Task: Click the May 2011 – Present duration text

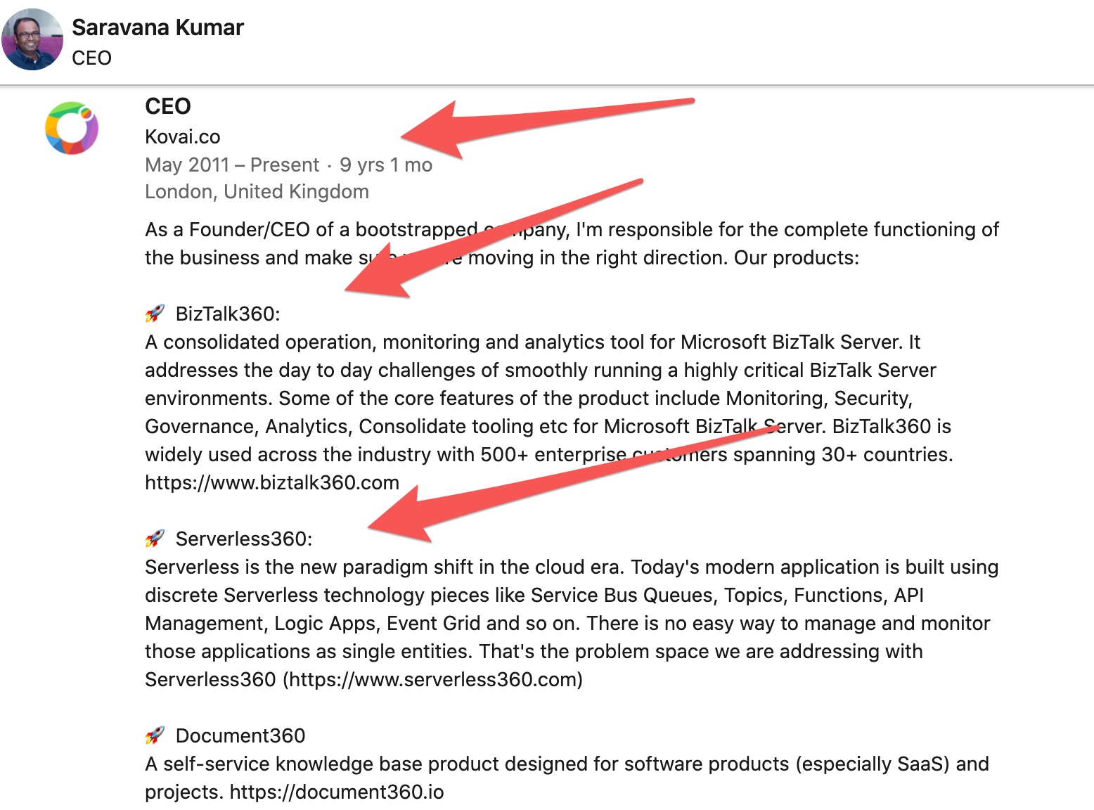Action: pyautogui.click(x=232, y=164)
